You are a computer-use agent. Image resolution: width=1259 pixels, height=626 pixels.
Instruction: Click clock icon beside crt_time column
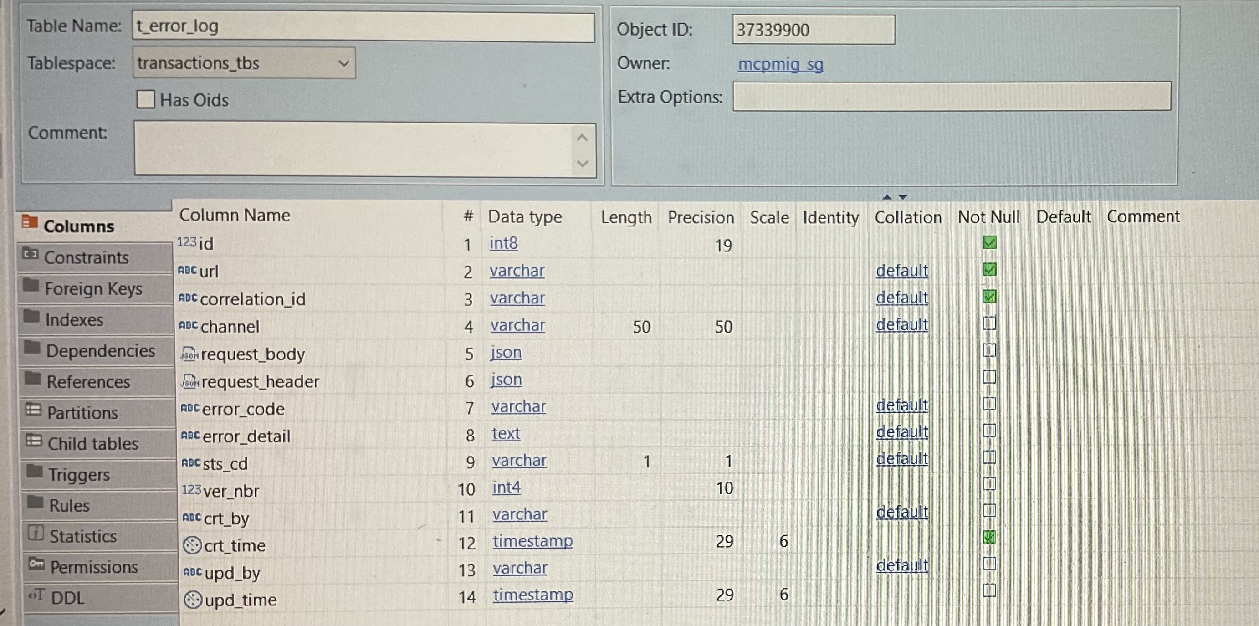(192, 545)
